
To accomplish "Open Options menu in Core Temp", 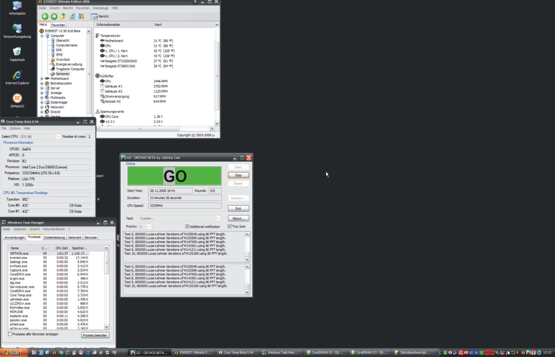I will (15, 128).
